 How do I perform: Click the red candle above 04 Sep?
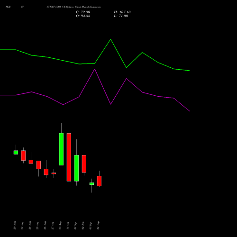click(99, 181)
